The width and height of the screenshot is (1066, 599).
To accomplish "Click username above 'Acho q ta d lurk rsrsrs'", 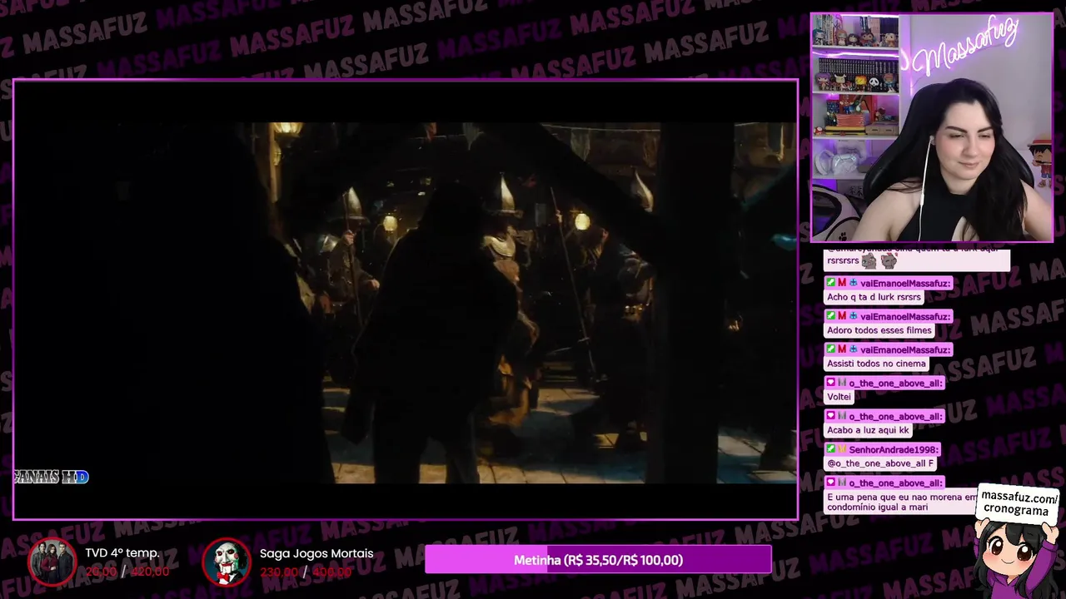I will pos(905,283).
